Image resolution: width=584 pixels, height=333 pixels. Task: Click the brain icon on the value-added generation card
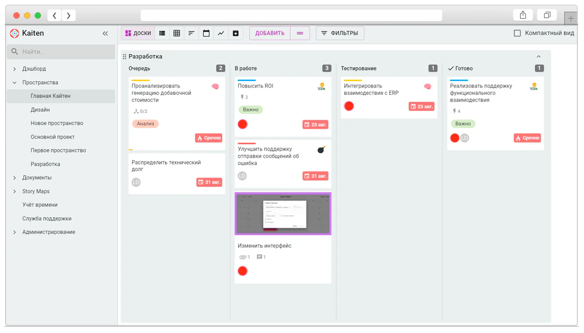[x=215, y=86]
